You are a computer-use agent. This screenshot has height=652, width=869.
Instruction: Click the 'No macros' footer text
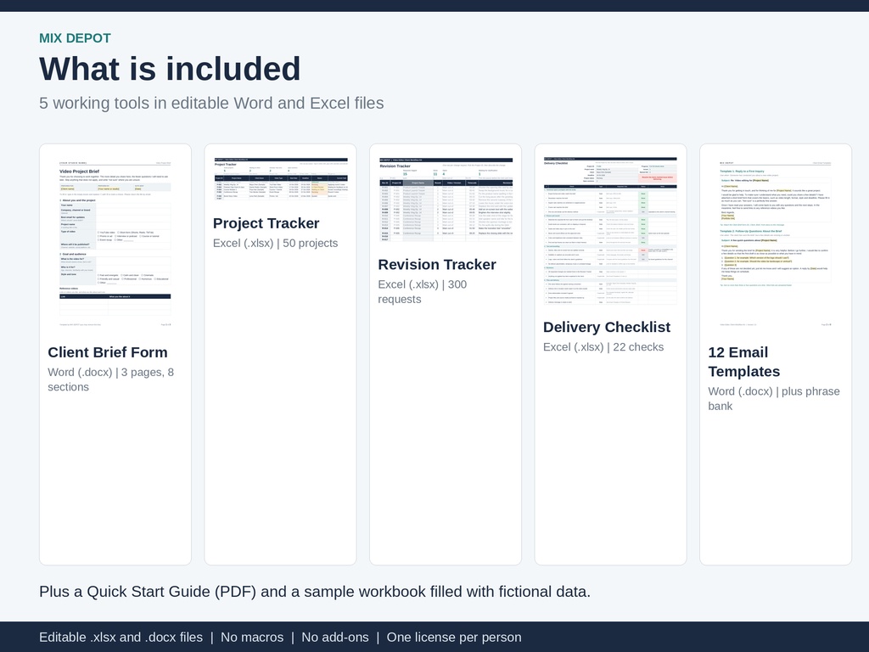coord(252,637)
